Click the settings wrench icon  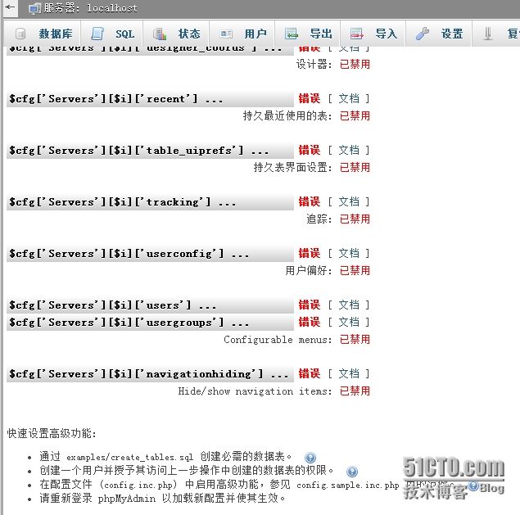(x=423, y=34)
